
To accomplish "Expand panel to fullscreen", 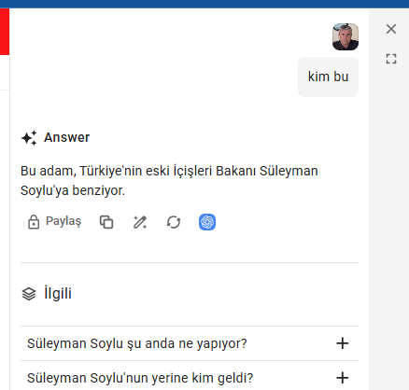I will (391, 59).
